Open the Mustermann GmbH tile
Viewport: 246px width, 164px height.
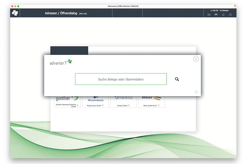(x=95, y=102)
